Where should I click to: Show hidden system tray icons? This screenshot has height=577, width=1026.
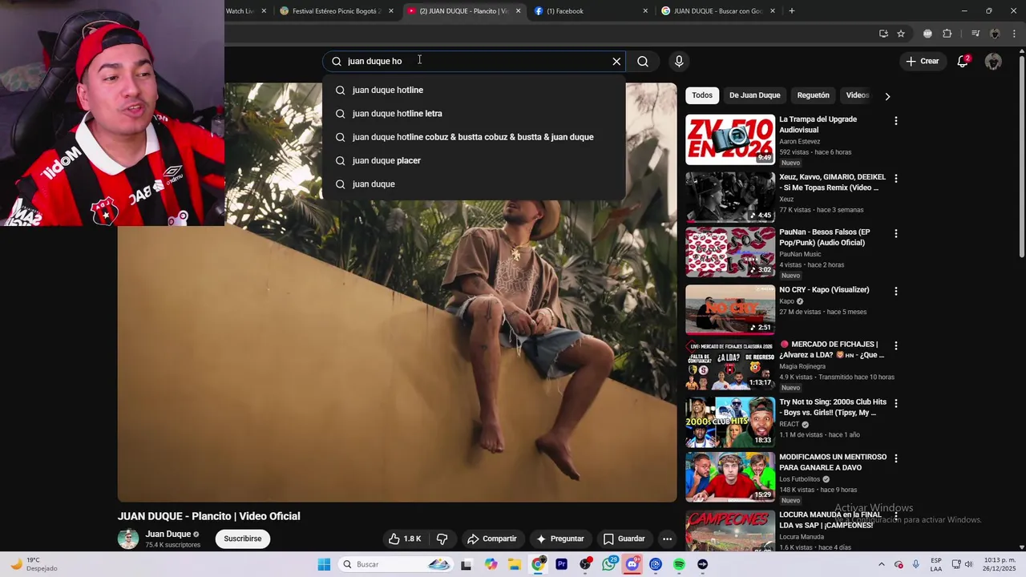[881, 564]
